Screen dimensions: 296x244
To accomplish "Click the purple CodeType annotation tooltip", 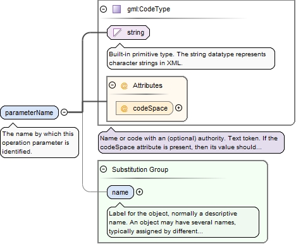I will 192,143.
